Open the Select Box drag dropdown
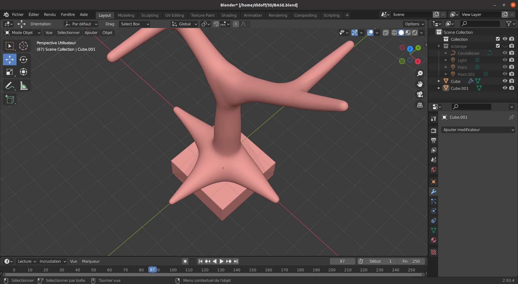 coord(134,24)
